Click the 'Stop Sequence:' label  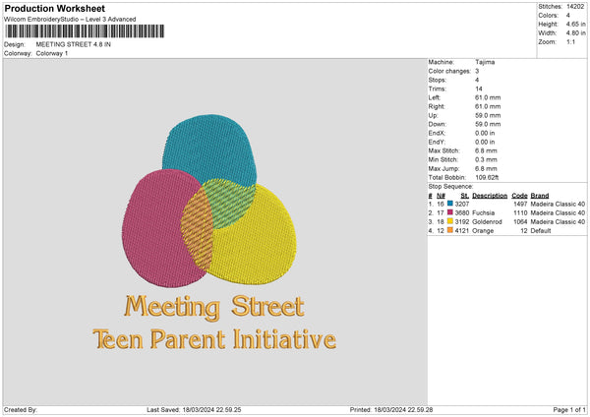tap(450, 186)
